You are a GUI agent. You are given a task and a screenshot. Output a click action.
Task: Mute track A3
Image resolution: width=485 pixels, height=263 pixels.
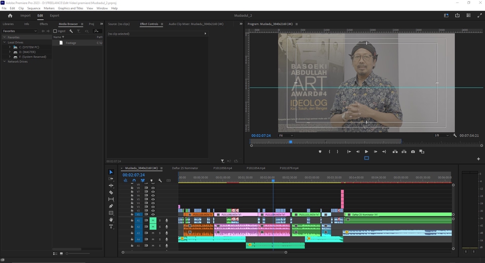153,233
